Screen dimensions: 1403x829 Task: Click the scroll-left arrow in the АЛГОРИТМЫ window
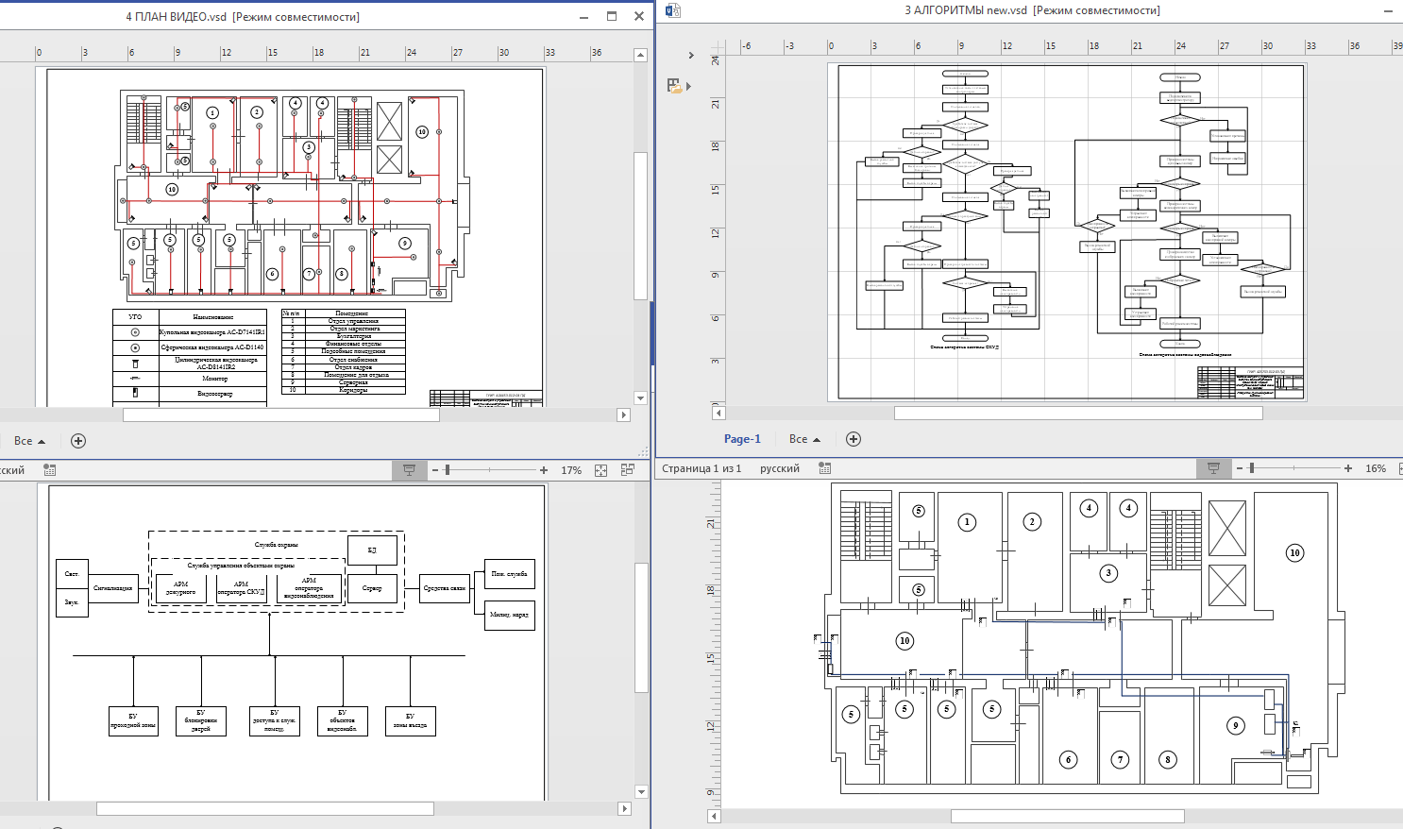click(718, 413)
